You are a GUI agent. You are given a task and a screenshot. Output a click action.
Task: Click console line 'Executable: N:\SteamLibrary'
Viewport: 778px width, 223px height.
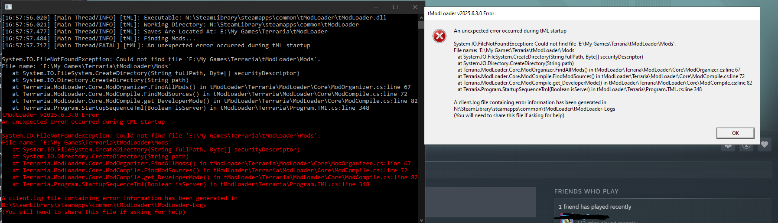pyautogui.click(x=194, y=18)
